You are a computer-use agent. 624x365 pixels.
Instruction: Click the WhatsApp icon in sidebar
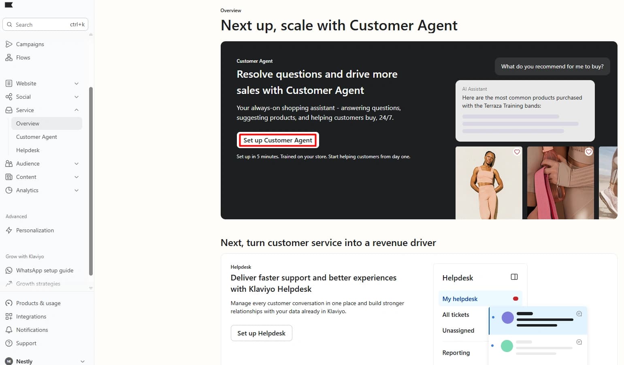coord(9,270)
